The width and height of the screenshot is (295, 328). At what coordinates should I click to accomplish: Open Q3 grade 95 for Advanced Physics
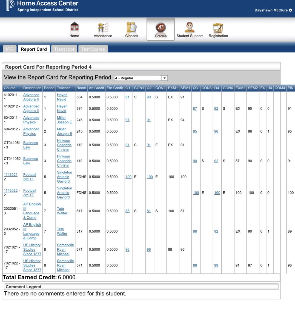point(195,131)
